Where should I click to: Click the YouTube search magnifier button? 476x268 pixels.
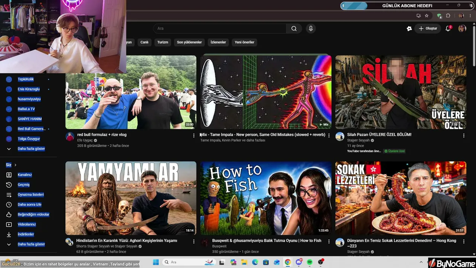point(294,29)
